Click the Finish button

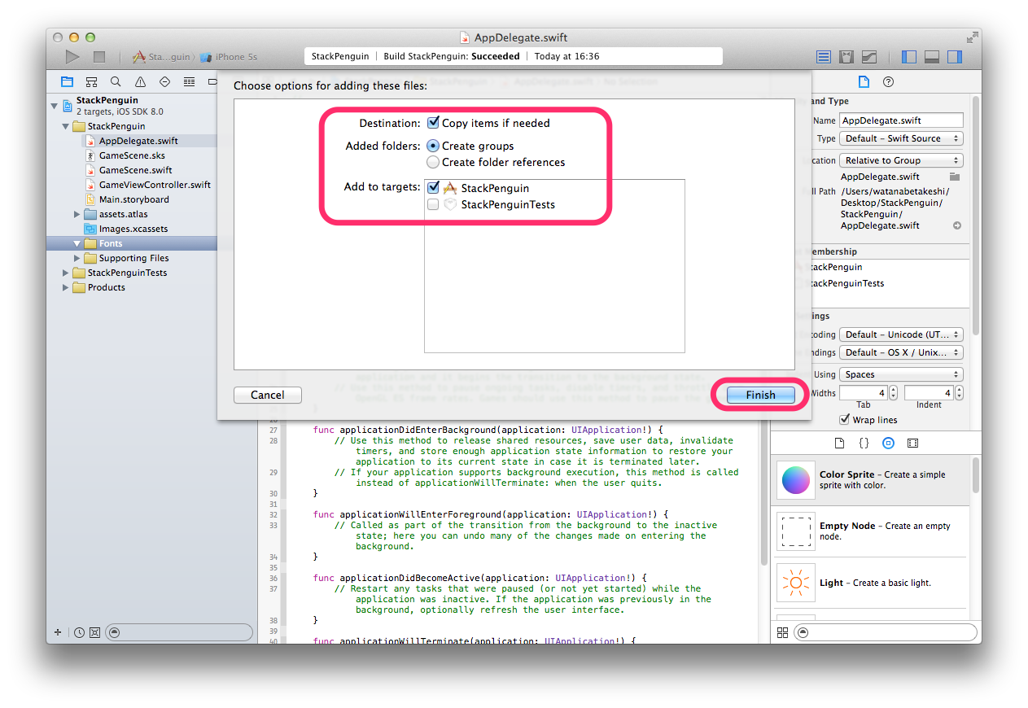coord(759,394)
